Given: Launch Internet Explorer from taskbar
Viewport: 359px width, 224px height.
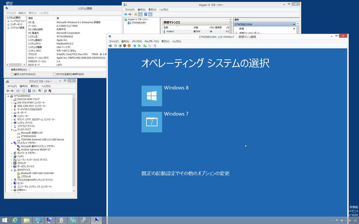Looking at the screenshot, I should pyautogui.click(x=15, y=220).
